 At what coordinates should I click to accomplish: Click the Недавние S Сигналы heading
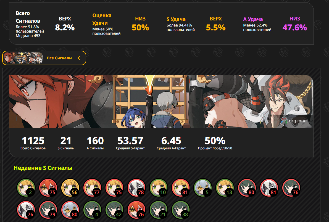tap(43, 168)
